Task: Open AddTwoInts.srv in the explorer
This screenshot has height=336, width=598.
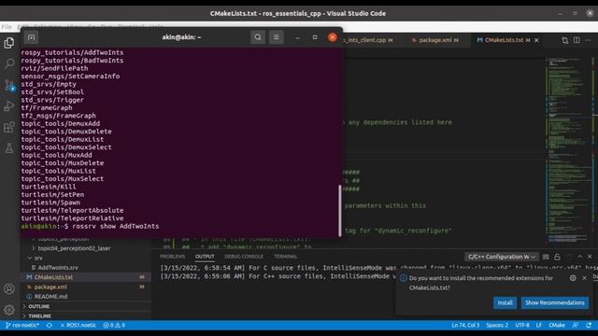Action: pos(58,268)
